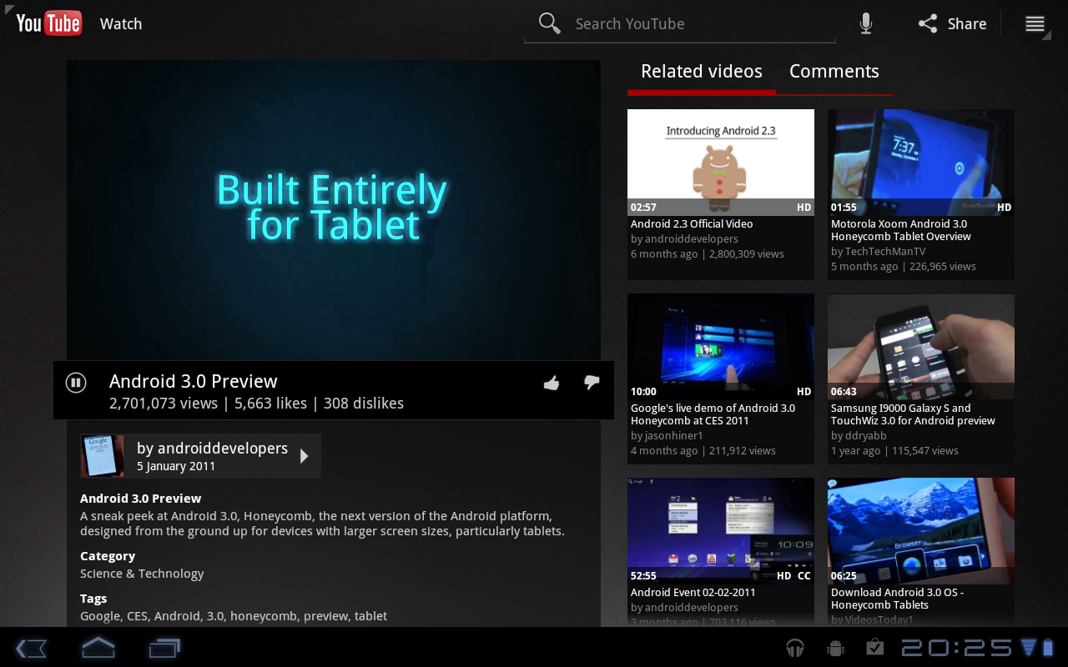Open headphones notification icon
The image size is (1068, 667).
(795, 648)
